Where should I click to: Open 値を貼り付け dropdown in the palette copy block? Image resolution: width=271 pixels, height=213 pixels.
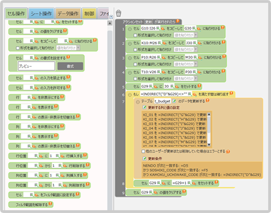pos(68,48)
